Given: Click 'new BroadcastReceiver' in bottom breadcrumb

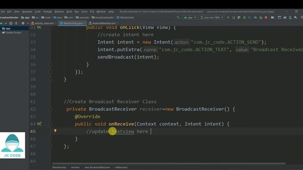Looking at the screenshot, I should coord(97,167).
